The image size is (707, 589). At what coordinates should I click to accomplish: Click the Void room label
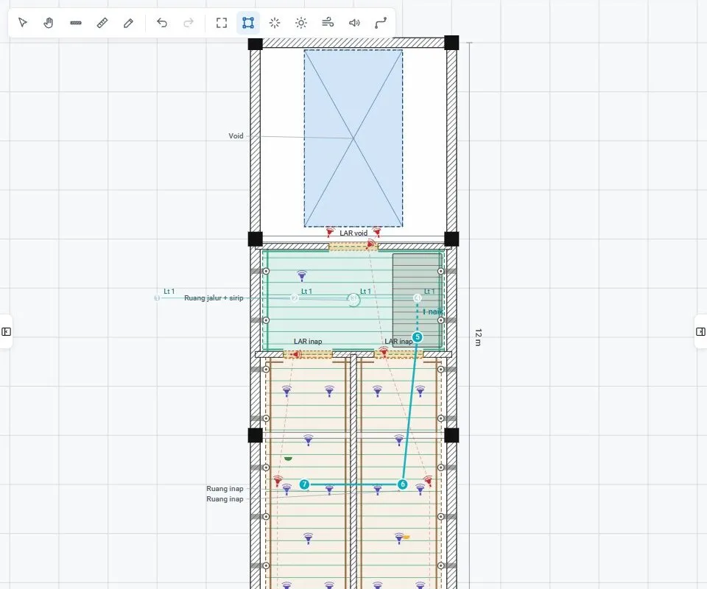point(236,135)
